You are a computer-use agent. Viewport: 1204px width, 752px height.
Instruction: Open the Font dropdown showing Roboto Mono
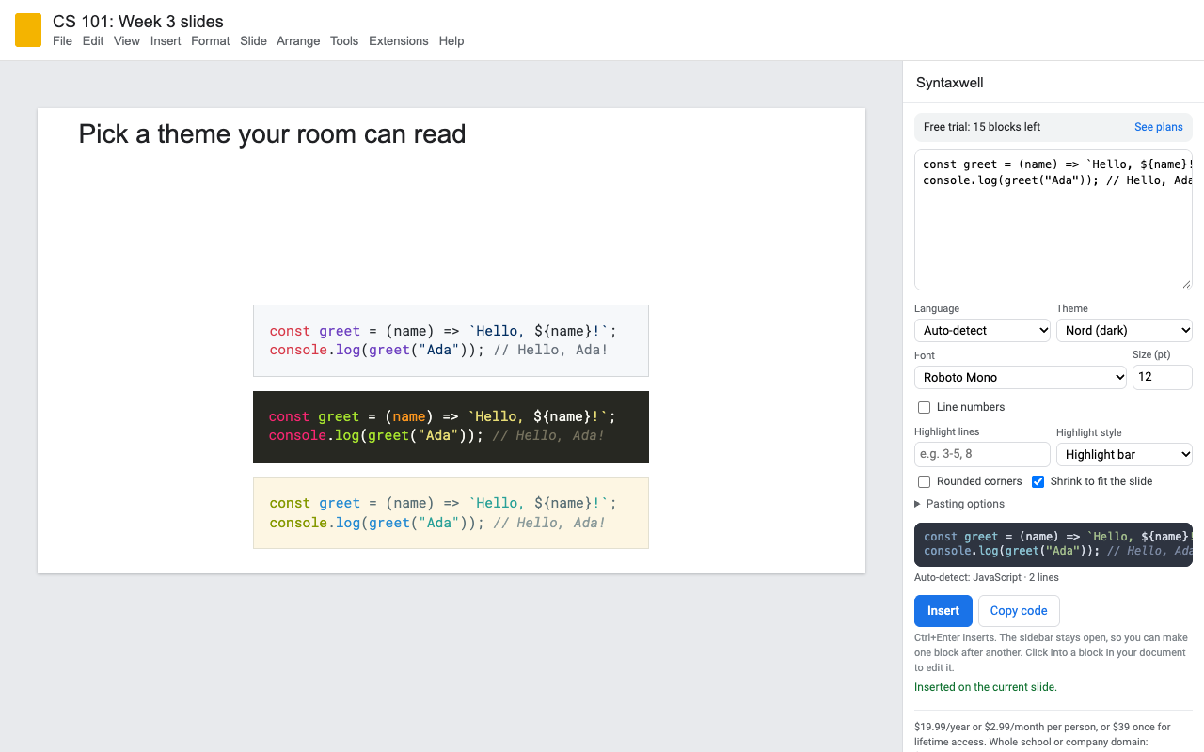tap(1021, 377)
